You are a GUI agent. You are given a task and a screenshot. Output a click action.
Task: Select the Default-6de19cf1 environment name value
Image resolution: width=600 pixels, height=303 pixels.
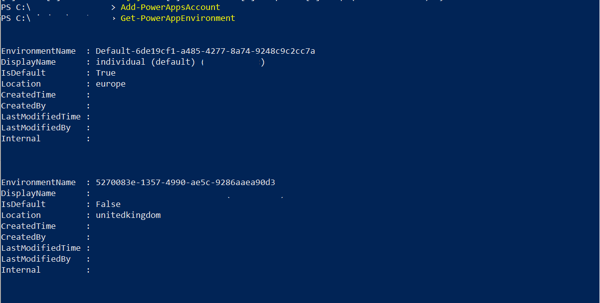point(205,51)
